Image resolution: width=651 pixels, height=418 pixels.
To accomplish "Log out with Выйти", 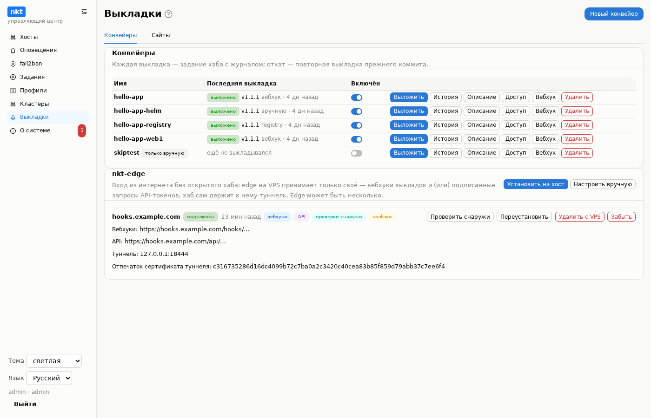I will point(25,404).
